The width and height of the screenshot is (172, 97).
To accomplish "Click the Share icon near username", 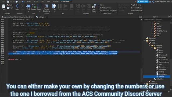I will [153, 2].
